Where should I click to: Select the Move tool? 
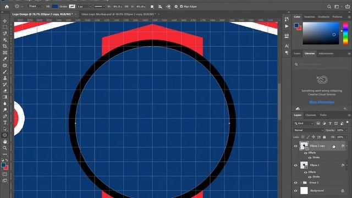[x=5, y=21]
